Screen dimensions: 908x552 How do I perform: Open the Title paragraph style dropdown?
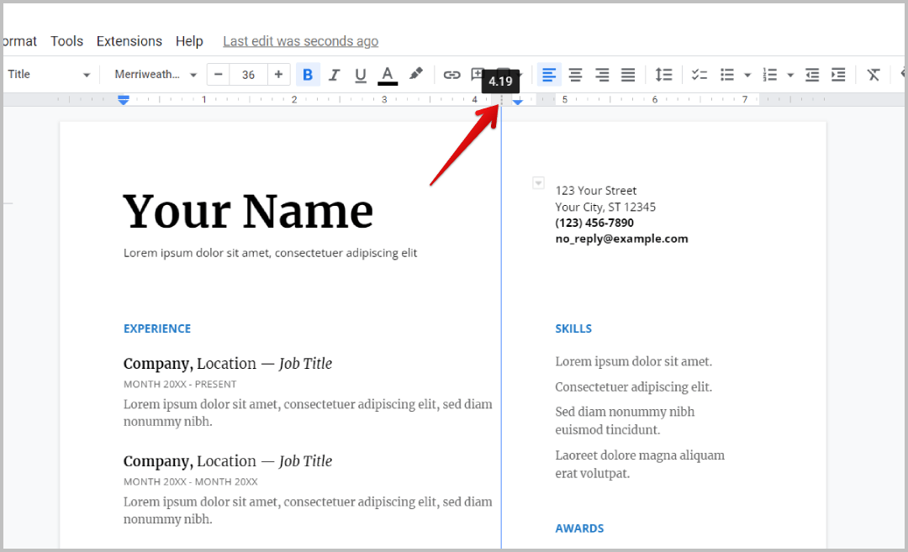pos(49,75)
